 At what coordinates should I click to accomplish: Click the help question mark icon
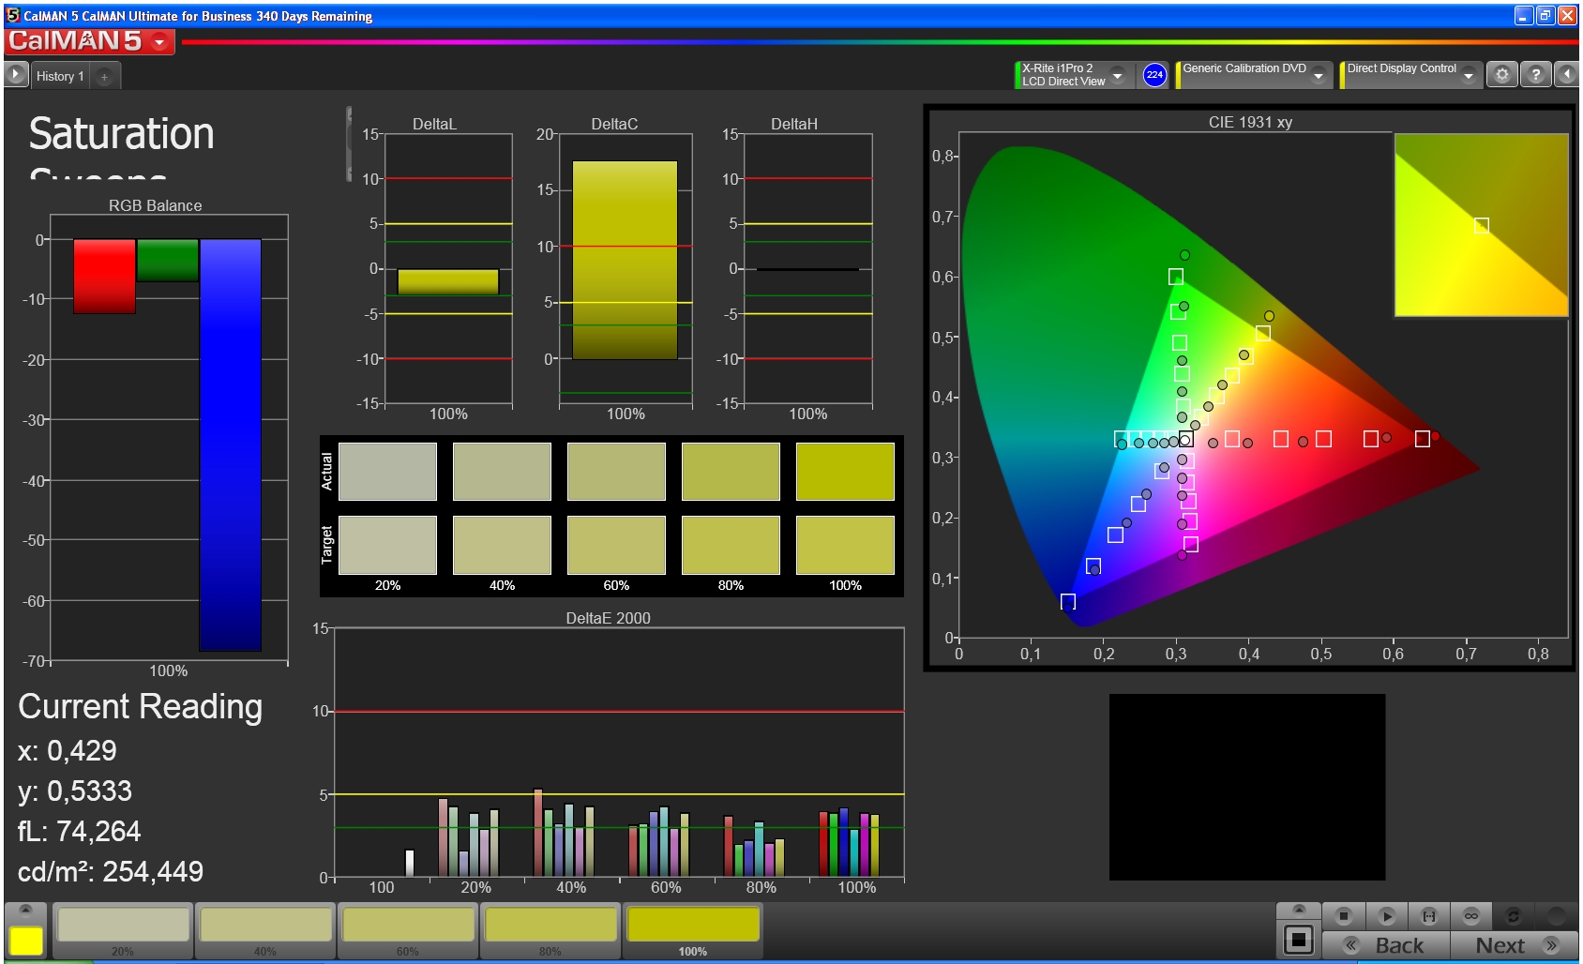click(1535, 75)
